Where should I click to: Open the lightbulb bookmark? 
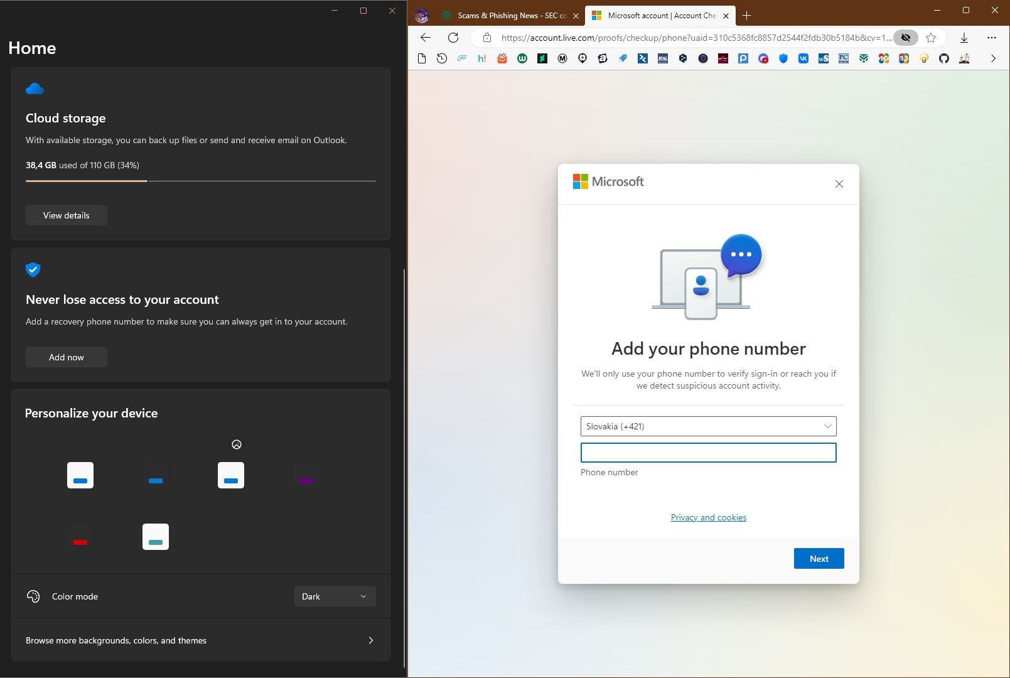click(x=924, y=58)
